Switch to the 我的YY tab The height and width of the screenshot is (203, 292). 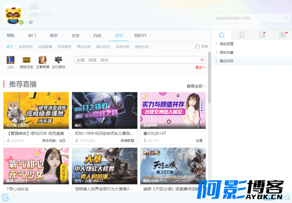[140, 36]
